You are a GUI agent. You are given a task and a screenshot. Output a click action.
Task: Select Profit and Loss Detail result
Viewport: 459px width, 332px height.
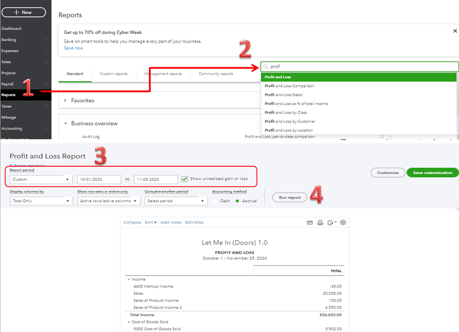(358, 95)
